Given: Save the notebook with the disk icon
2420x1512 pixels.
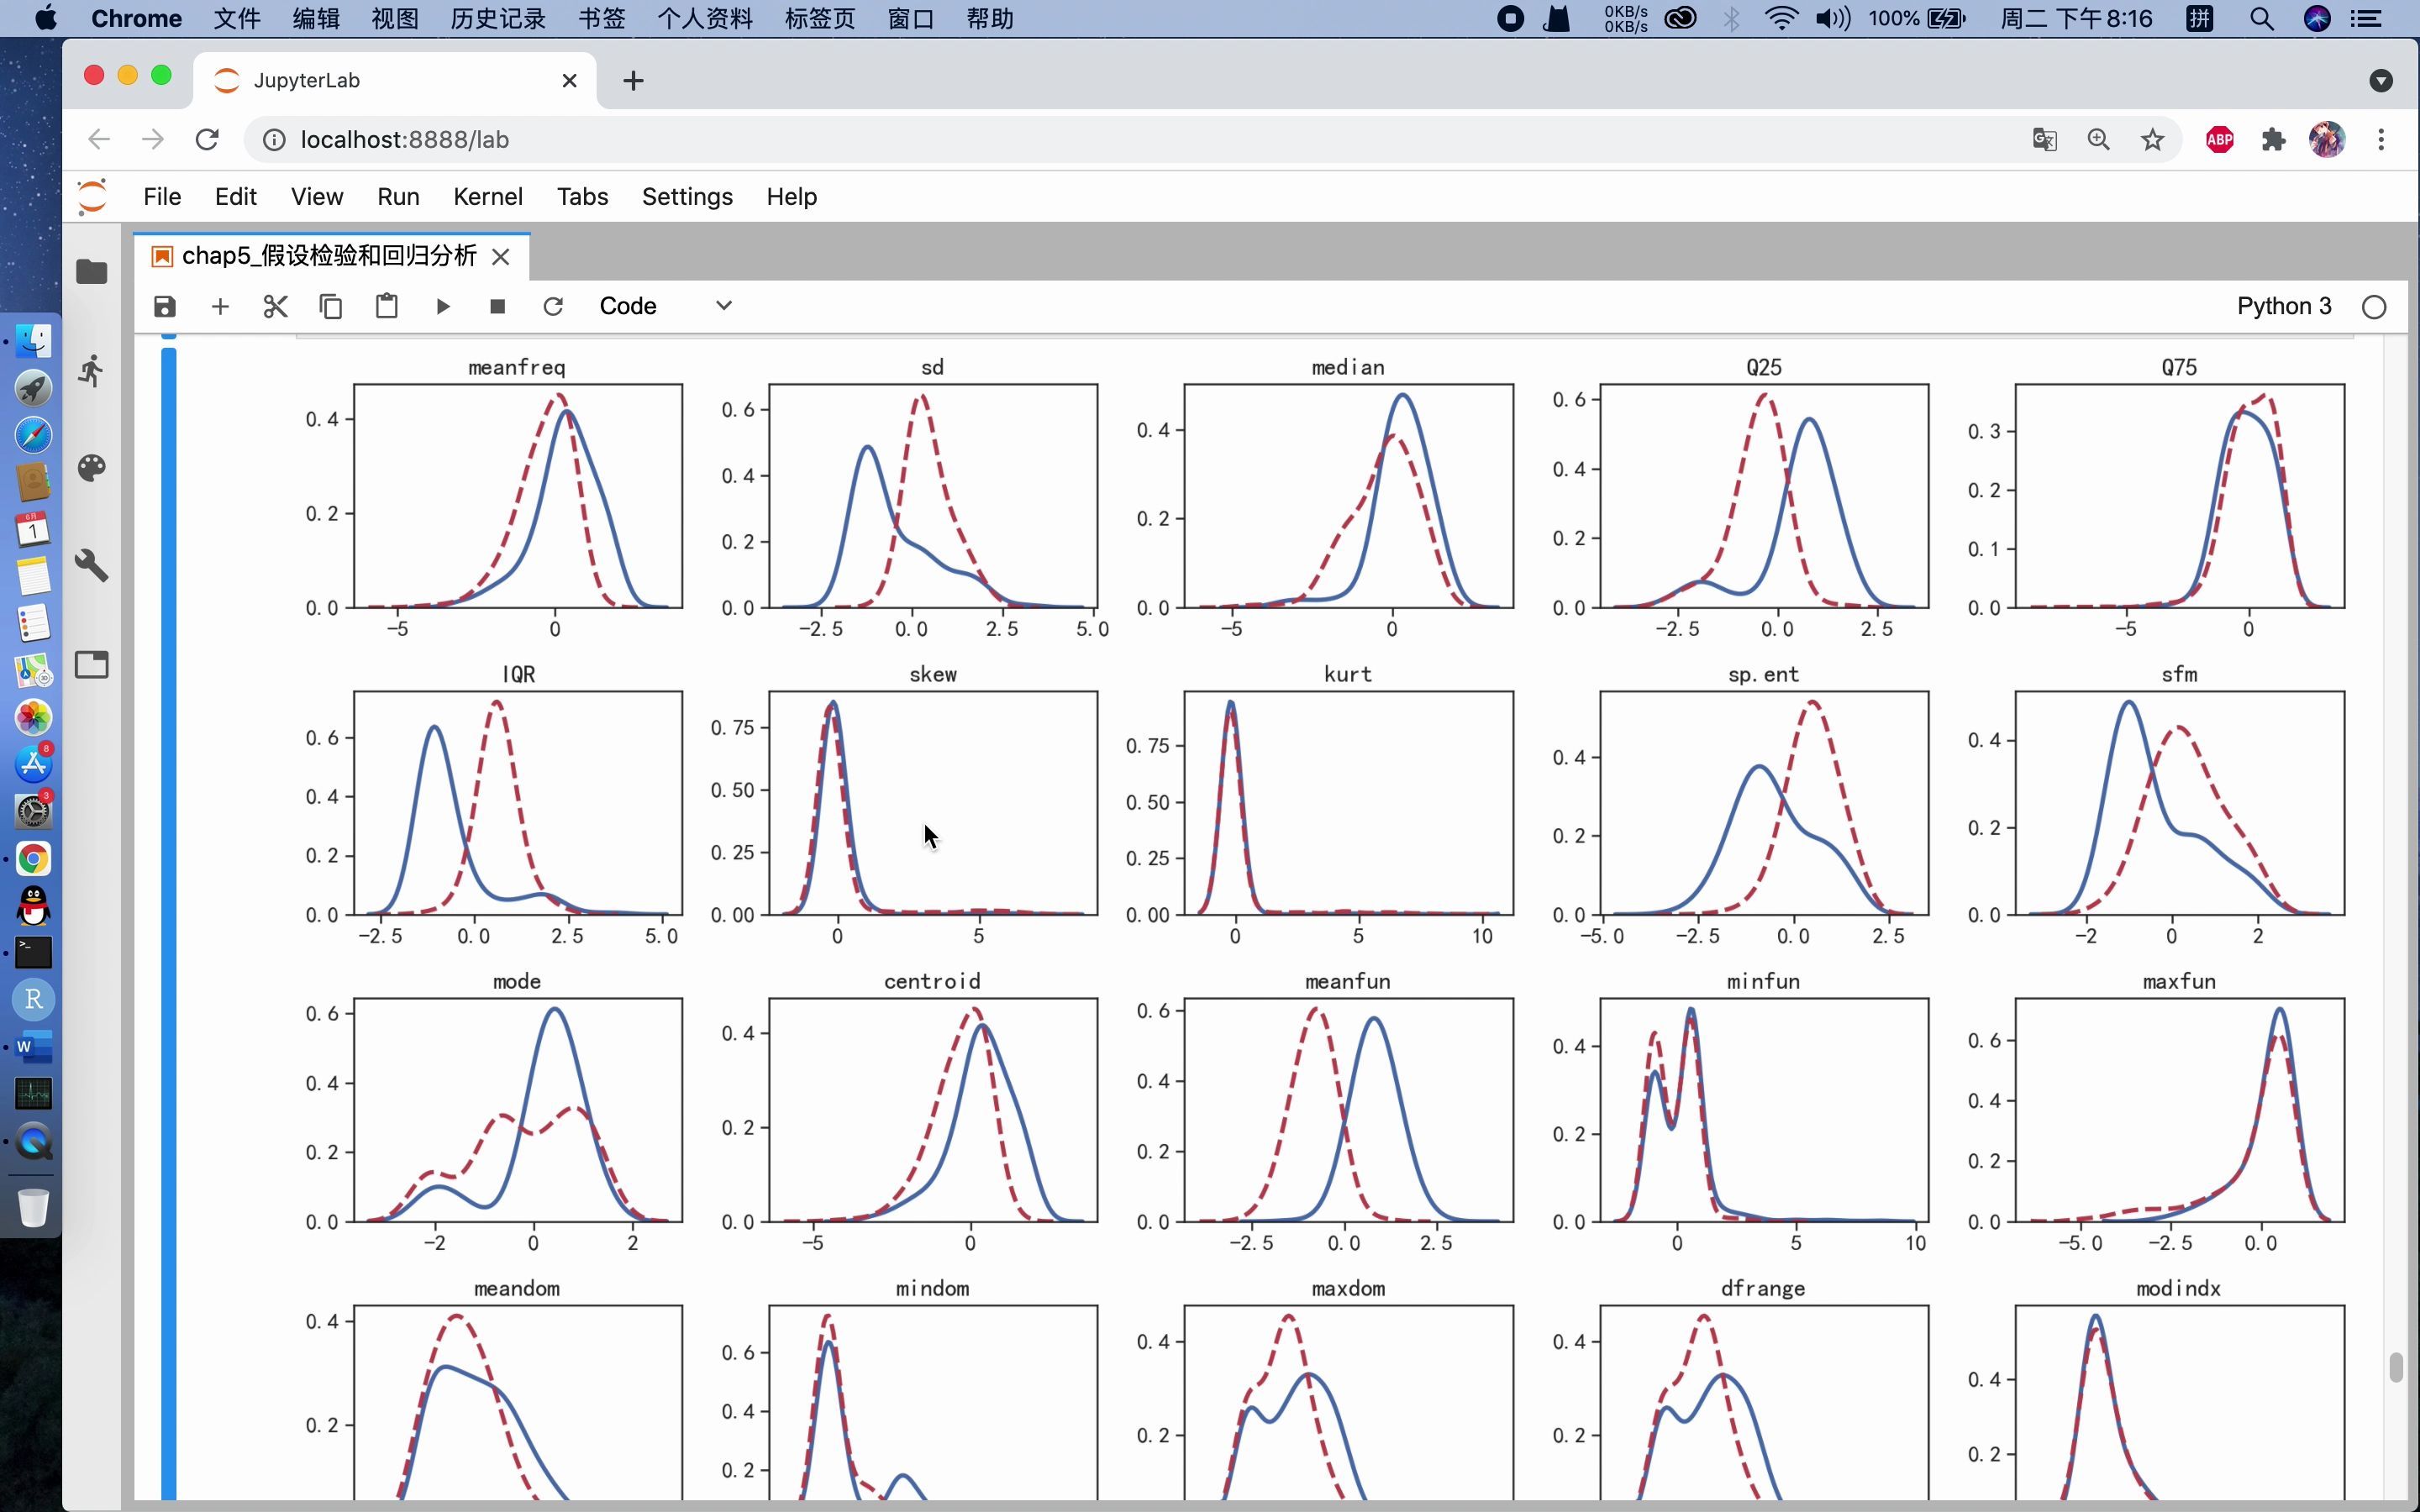Looking at the screenshot, I should point(165,306).
